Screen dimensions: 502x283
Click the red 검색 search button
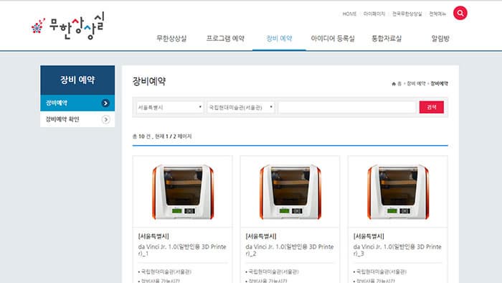tap(432, 107)
